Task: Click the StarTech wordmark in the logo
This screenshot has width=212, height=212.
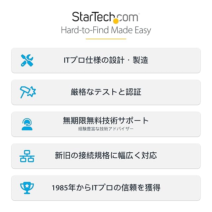Action: pyautogui.click(x=92, y=17)
